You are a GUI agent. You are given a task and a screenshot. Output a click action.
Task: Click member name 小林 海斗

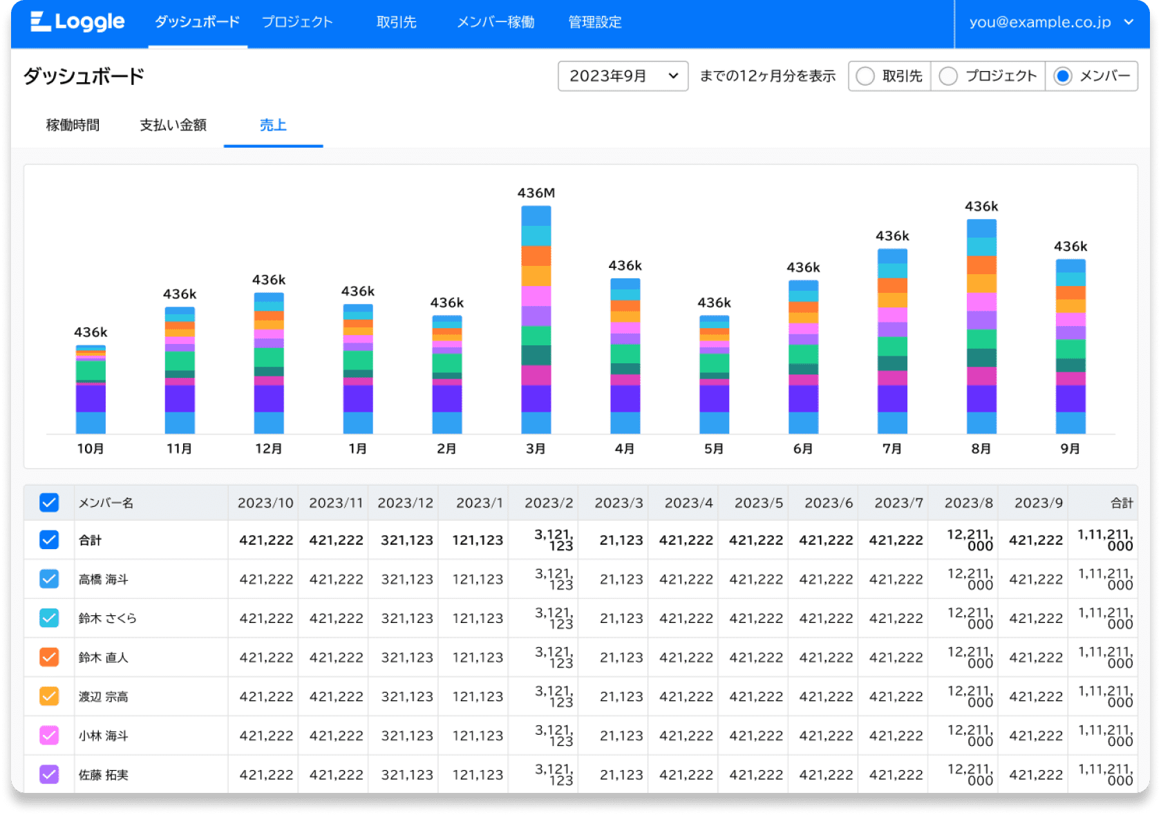tap(103, 736)
